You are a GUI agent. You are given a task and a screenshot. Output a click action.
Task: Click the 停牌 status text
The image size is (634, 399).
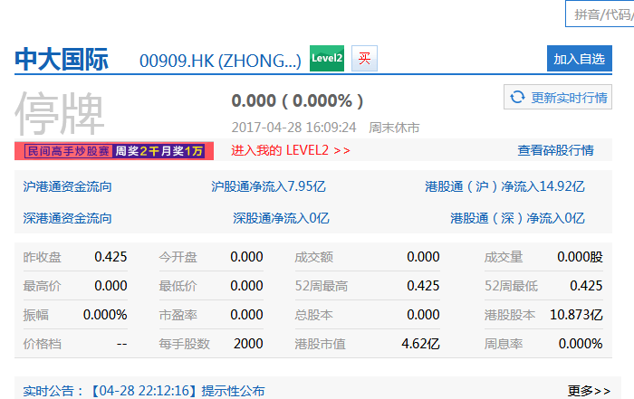click(x=60, y=113)
